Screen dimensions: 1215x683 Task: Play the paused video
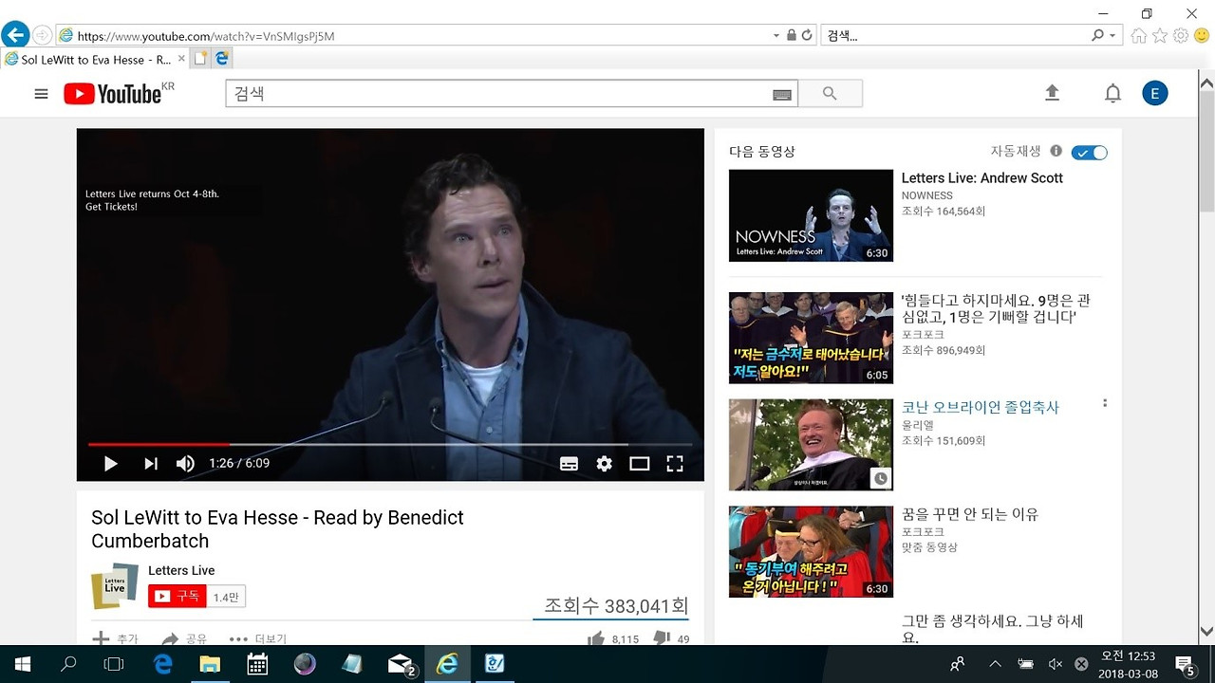tap(110, 464)
